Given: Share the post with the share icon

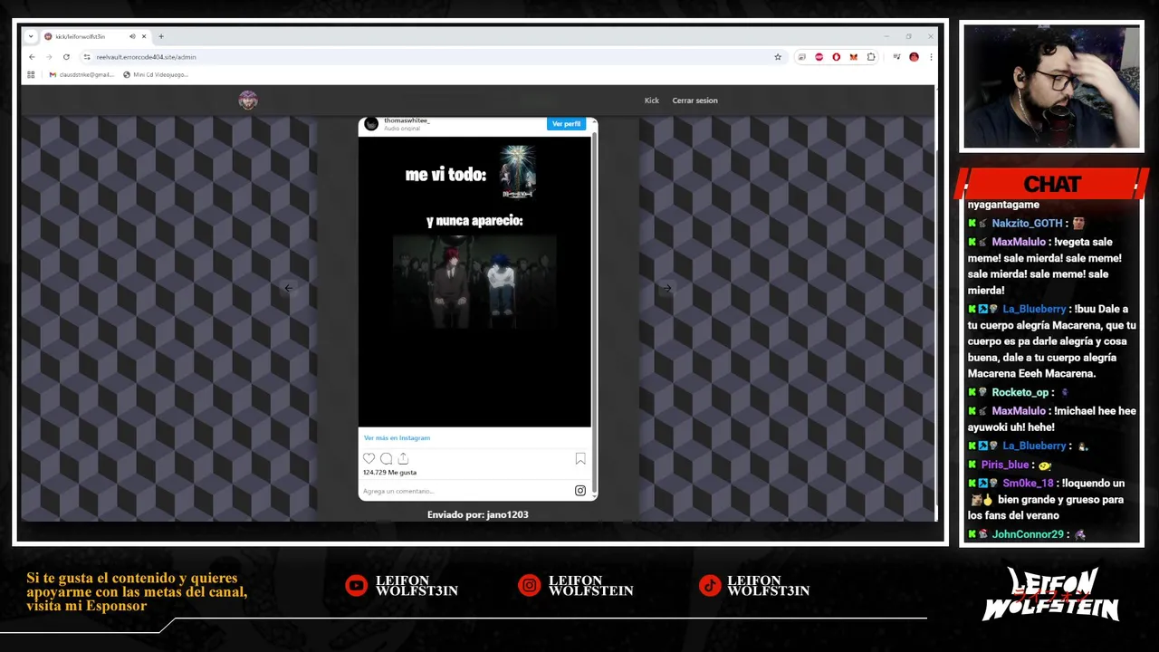Looking at the screenshot, I should [x=403, y=459].
